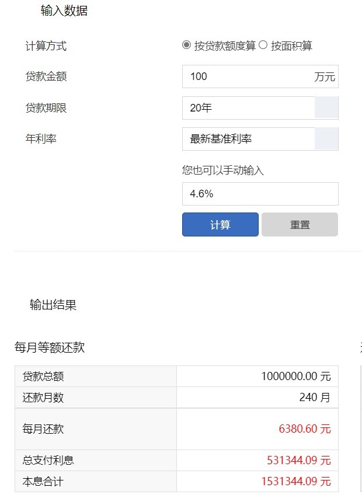The image size is (362, 498).
Task: Select 按面积算 radio button
Action: [263, 45]
